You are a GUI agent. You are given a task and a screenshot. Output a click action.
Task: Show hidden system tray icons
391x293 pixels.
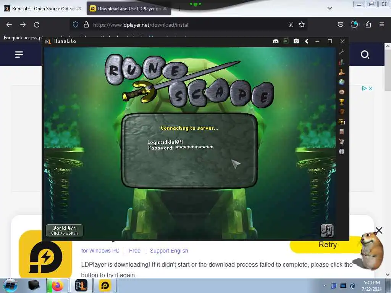pos(325,286)
